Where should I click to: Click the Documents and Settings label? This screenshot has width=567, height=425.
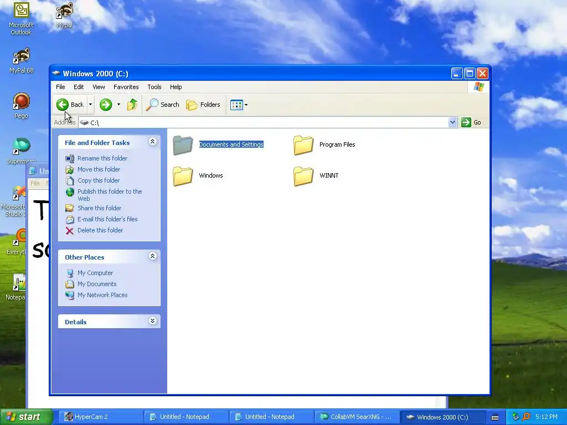coord(231,144)
